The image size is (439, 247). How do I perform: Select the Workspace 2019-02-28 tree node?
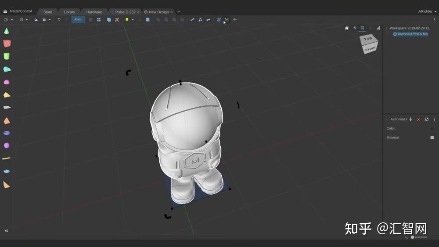click(409, 28)
